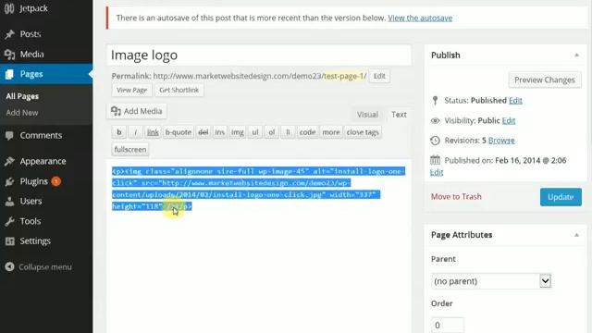
Task: Click the Get Shortlink button
Action: (x=179, y=90)
